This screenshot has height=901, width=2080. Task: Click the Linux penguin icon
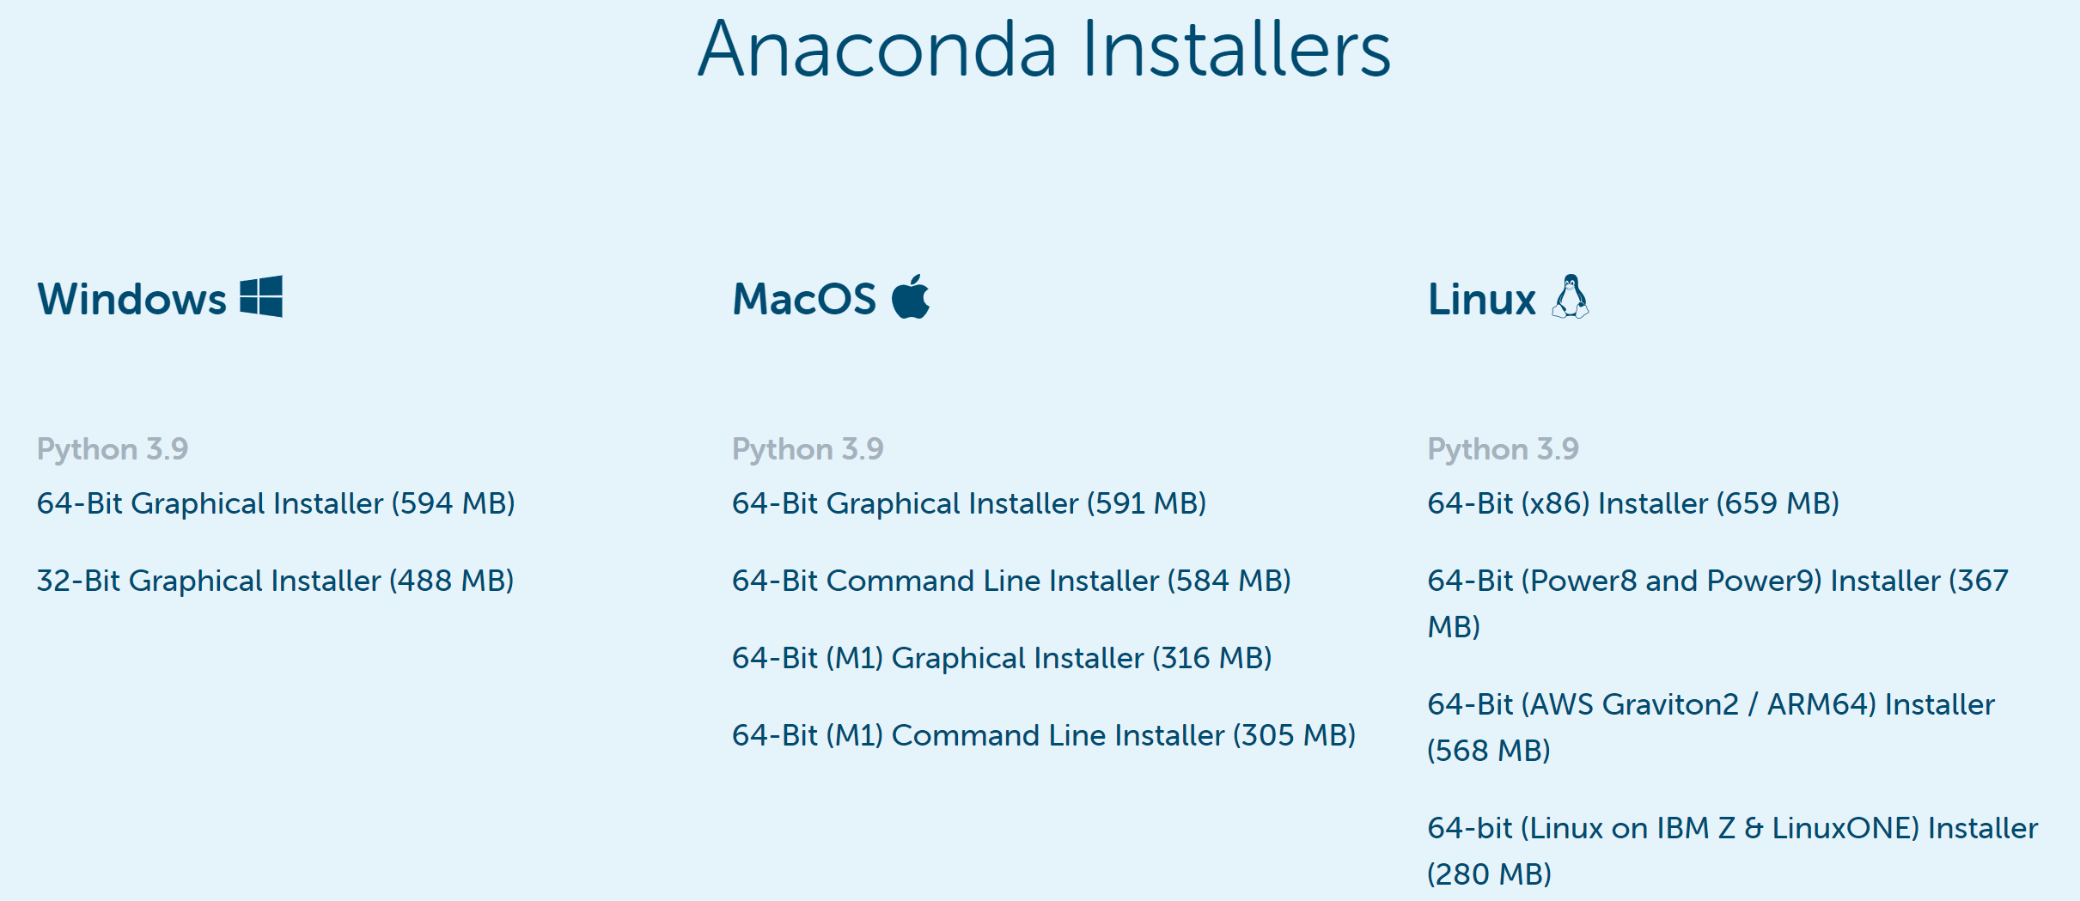(x=1571, y=298)
